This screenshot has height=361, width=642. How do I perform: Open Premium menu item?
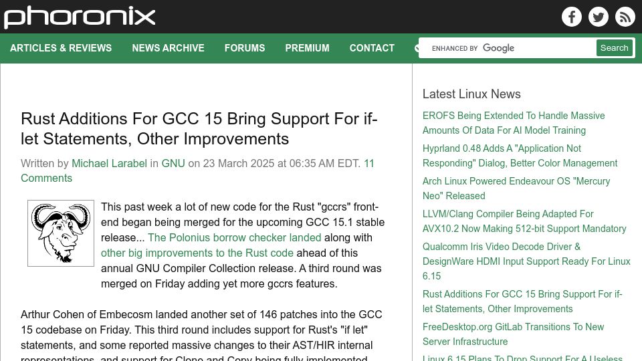pyautogui.click(x=307, y=48)
